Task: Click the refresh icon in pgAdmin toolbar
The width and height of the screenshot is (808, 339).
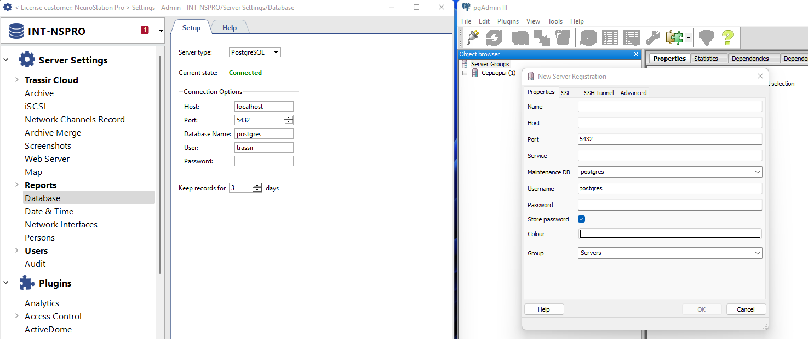Action: pyautogui.click(x=494, y=37)
